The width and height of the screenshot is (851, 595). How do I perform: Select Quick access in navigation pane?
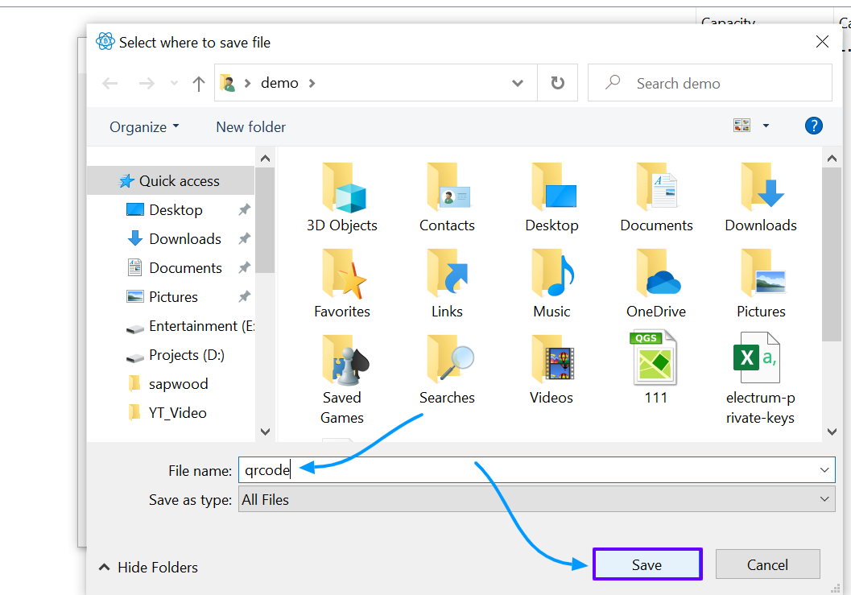coord(171,181)
